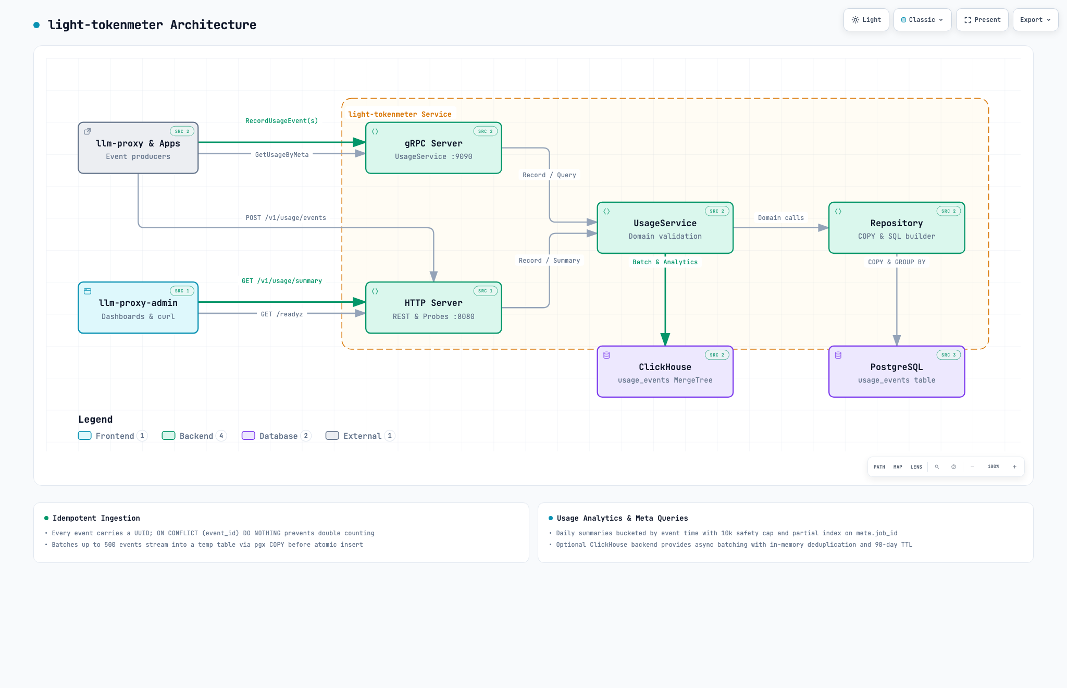Select the UsageService node
This screenshot has height=688, width=1067.
[665, 228]
